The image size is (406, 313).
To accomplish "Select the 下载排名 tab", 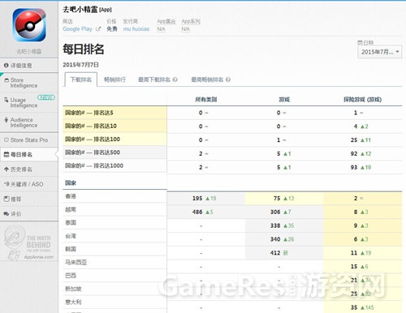I will click(x=81, y=79).
